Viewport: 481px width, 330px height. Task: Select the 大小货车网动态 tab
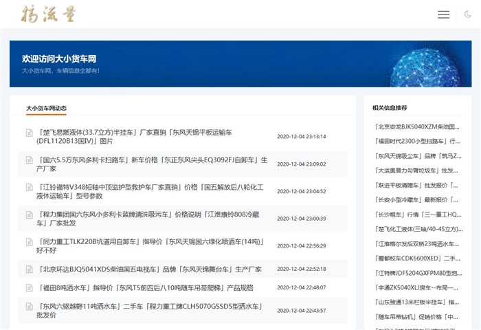46,109
